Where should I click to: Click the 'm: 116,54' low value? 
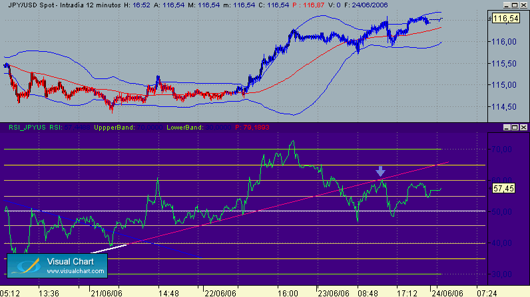[239, 5]
